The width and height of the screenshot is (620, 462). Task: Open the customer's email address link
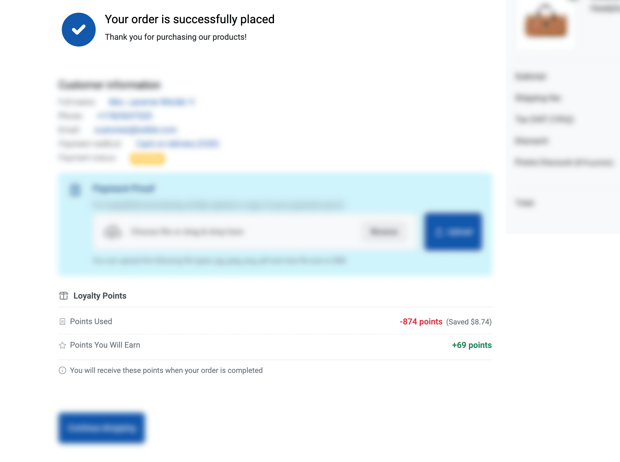click(x=135, y=130)
